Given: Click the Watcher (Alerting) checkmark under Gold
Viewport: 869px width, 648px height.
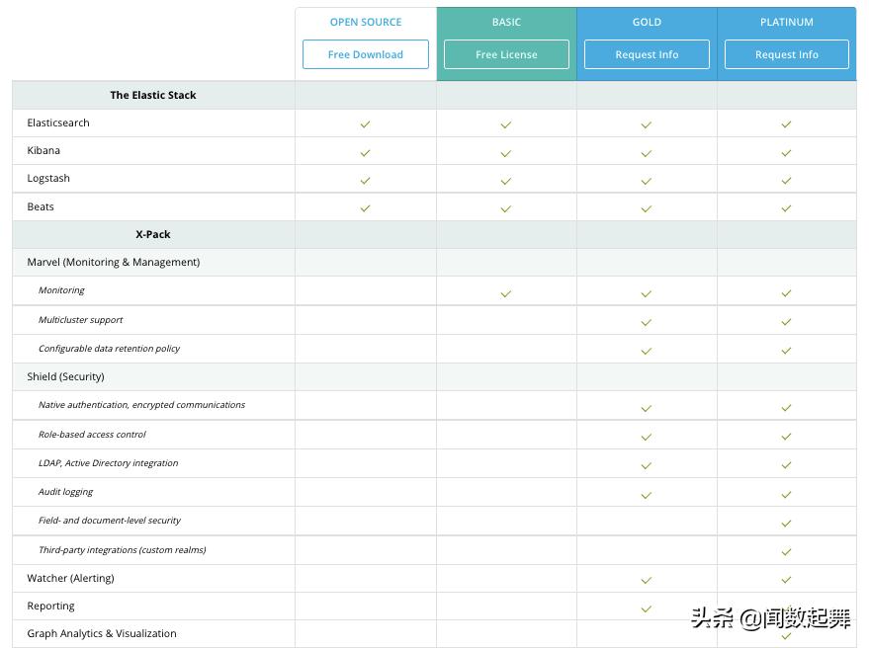Looking at the screenshot, I should (x=647, y=580).
